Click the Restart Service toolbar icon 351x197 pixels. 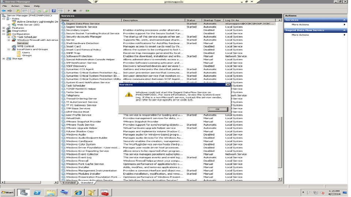tap(87, 11)
